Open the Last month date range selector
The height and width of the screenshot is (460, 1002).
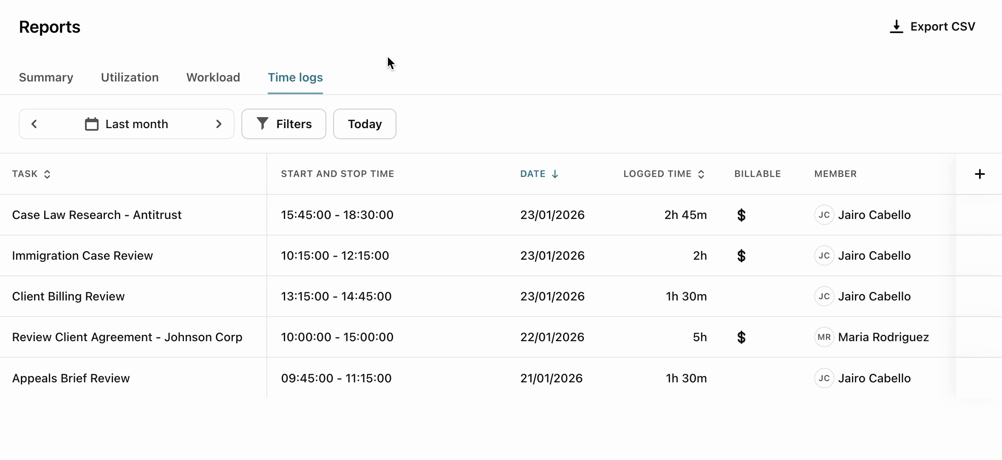point(136,124)
